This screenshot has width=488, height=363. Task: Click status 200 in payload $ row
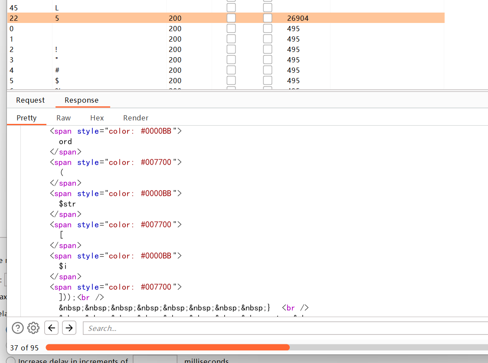coord(175,81)
